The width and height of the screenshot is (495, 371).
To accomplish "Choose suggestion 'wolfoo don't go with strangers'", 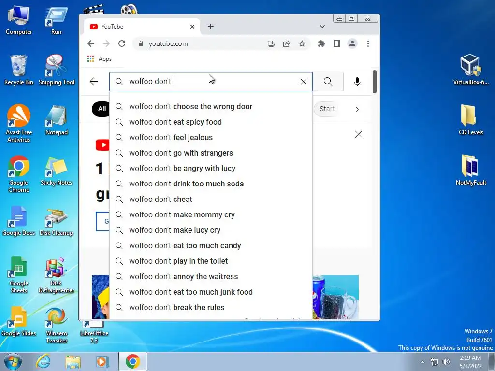I will [x=211, y=153].
